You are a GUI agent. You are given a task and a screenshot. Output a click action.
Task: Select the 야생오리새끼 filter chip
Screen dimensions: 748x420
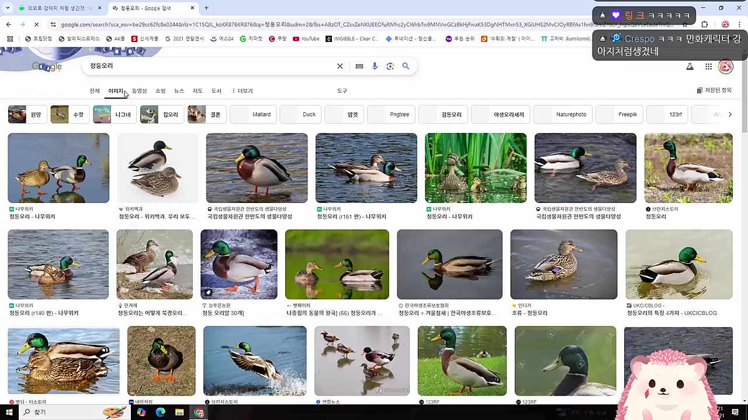click(x=500, y=114)
